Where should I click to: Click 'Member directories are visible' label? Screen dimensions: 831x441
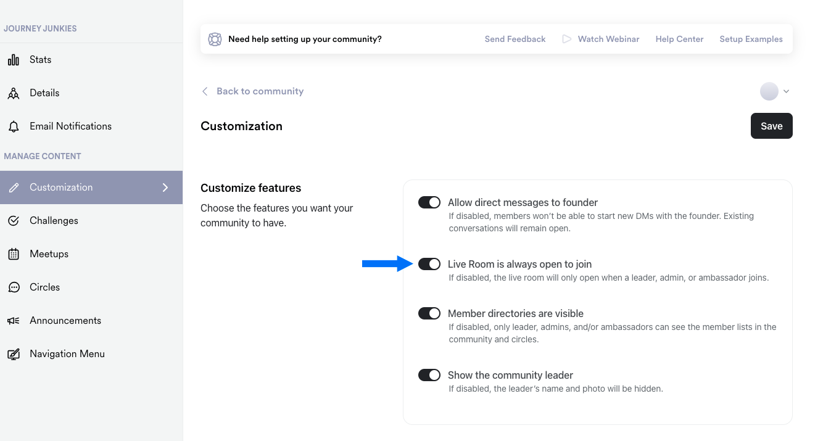tap(516, 313)
